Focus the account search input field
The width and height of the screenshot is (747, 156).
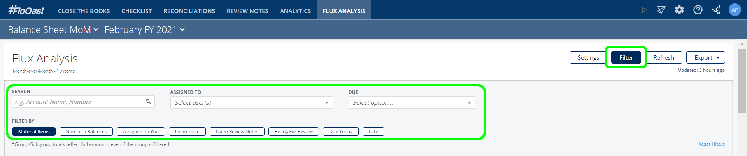tap(83, 102)
